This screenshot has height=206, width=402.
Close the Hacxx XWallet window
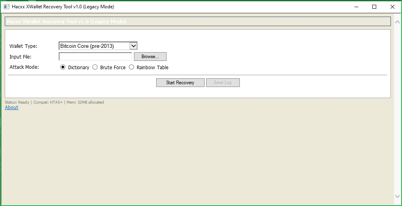click(392, 7)
